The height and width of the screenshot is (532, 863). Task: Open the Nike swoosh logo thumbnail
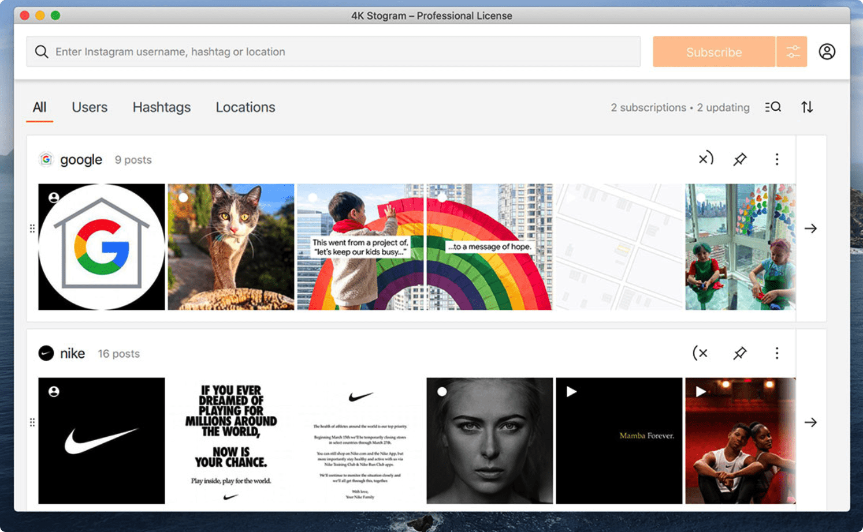point(102,441)
